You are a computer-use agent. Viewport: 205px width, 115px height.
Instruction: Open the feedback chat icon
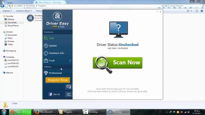coord(69,87)
